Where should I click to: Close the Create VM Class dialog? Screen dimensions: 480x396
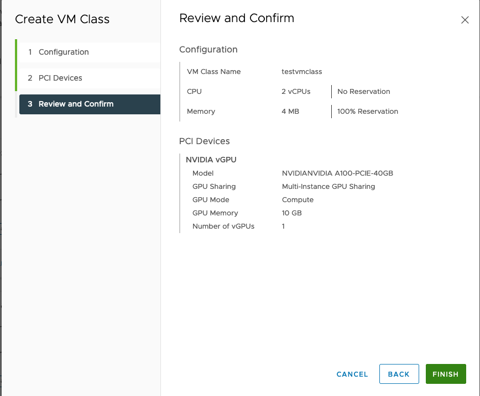click(x=465, y=20)
